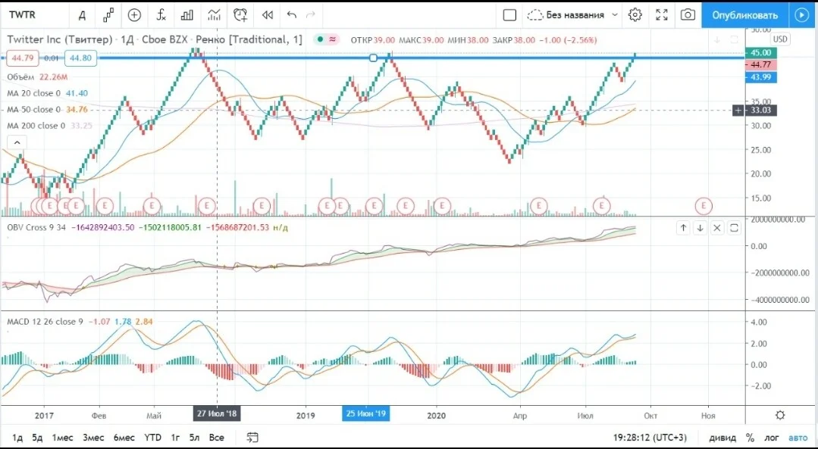Click the compare or add symbol icon
The height and width of the screenshot is (449, 818).
tap(135, 15)
